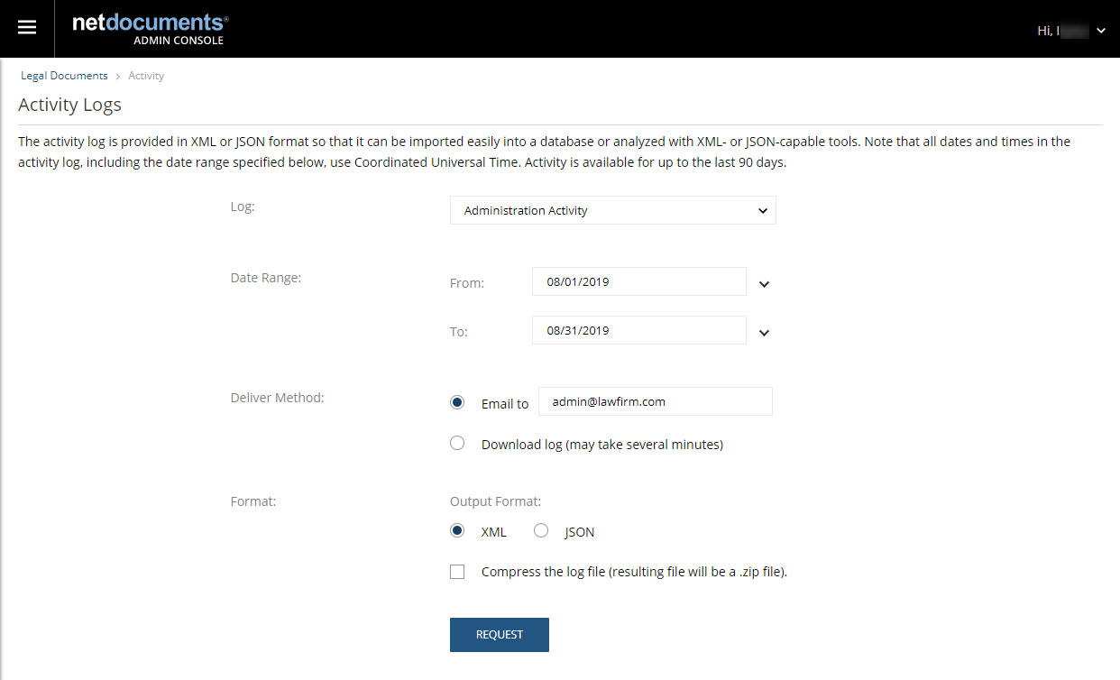Go to Legal Documents breadcrumb link
Image resolution: width=1120 pixels, height=680 pixels.
click(x=64, y=76)
